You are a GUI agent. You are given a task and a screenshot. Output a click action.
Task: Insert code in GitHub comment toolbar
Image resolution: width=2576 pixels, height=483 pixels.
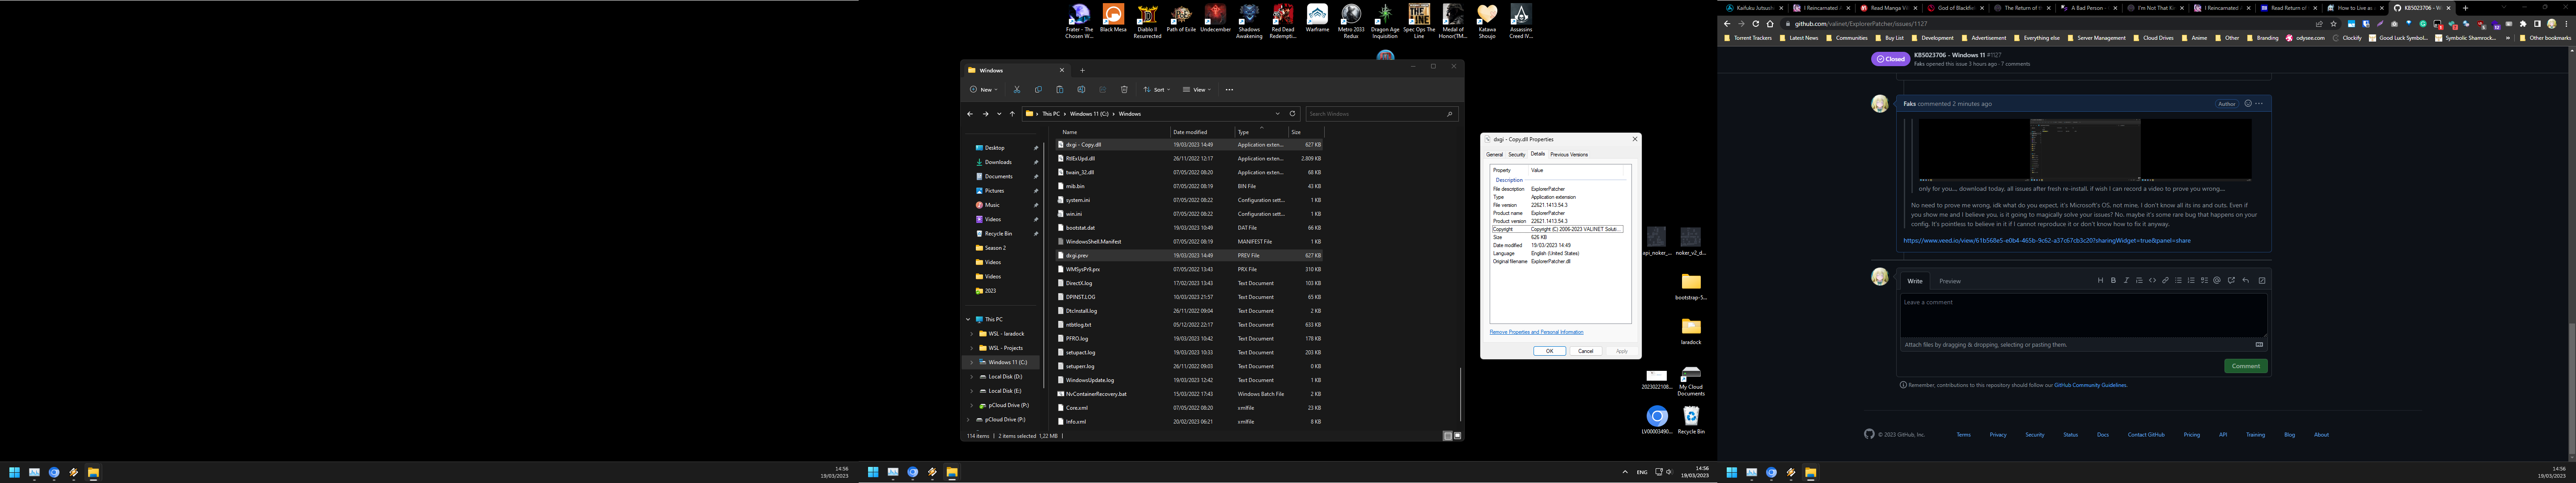[2152, 281]
